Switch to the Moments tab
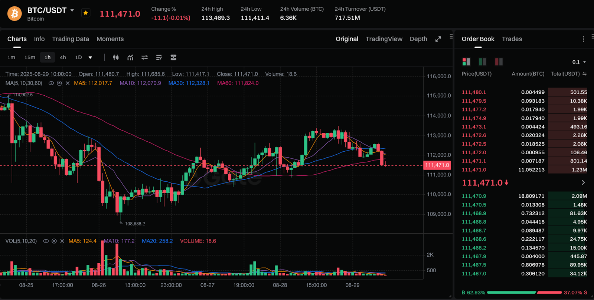 [x=110, y=39]
